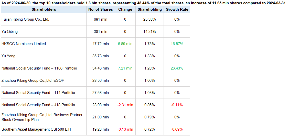Open Fujian Kibing Group Co., Ltd. shareholder
This screenshot has width=288, height=137.
click(25, 19)
